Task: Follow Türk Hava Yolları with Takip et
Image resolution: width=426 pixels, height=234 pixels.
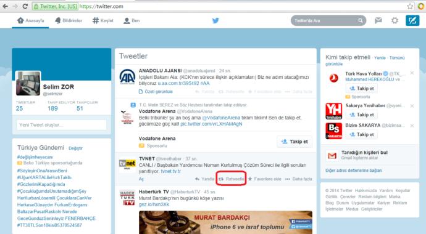Action: 362,88
